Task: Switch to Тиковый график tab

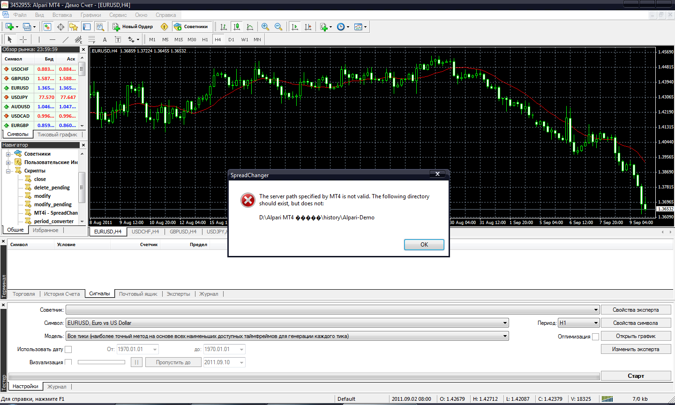Action: pyautogui.click(x=57, y=135)
